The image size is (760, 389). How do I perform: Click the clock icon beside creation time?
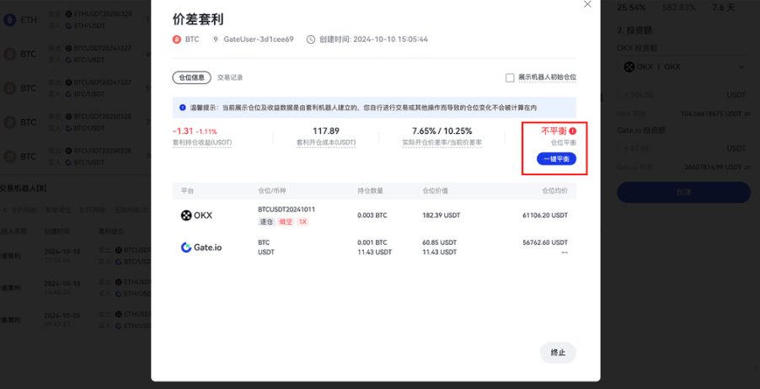point(311,40)
